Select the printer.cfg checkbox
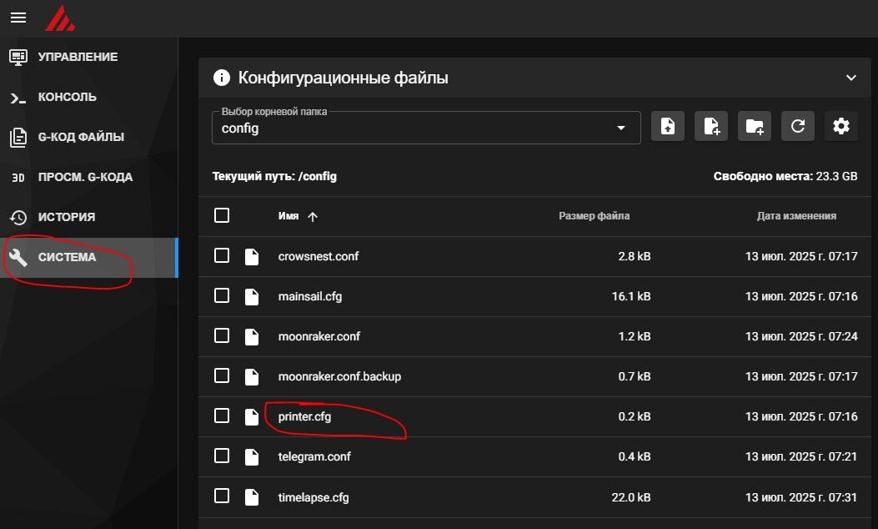This screenshot has height=529, width=878. (x=222, y=416)
